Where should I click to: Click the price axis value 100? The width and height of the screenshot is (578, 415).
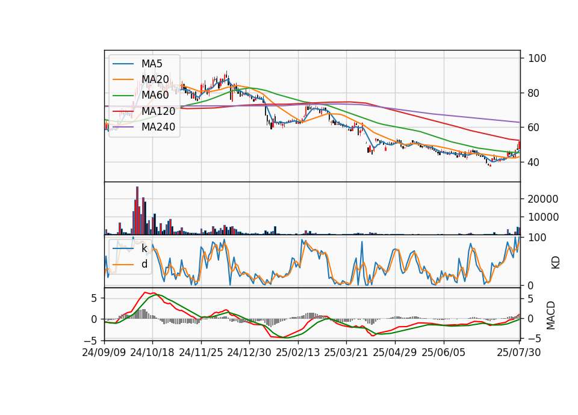(538, 58)
